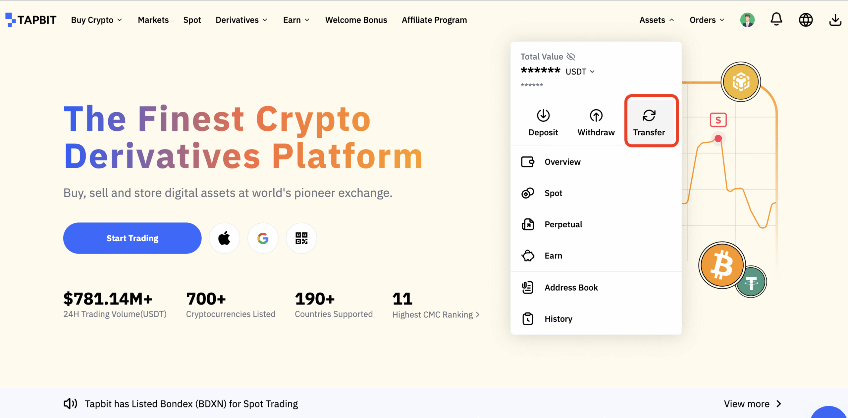The height and width of the screenshot is (418, 848).
Task: Expand the Buy Crypto menu
Action: tap(96, 20)
